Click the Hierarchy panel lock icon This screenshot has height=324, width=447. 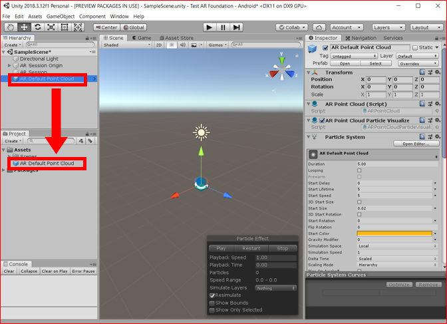(x=87, y=38)
